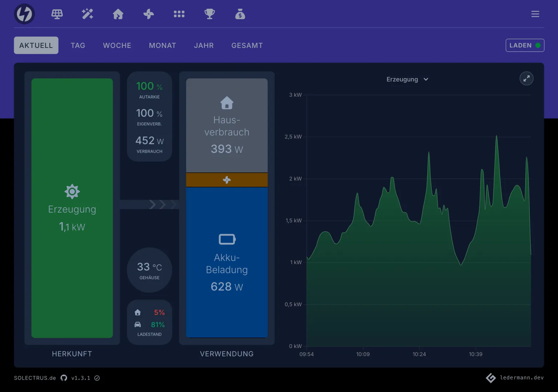Switch to the TAG tab
558x392 pixels.
click(78, 45)
